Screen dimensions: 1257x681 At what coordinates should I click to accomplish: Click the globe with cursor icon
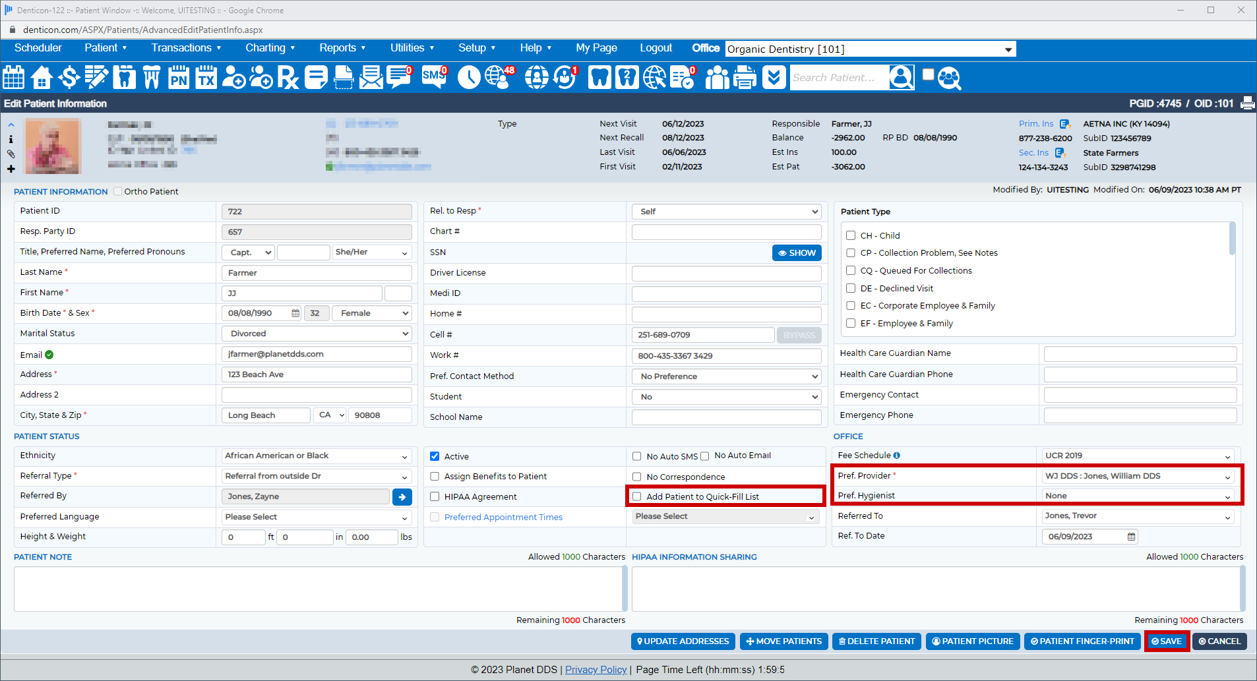(x=655, y=78)
